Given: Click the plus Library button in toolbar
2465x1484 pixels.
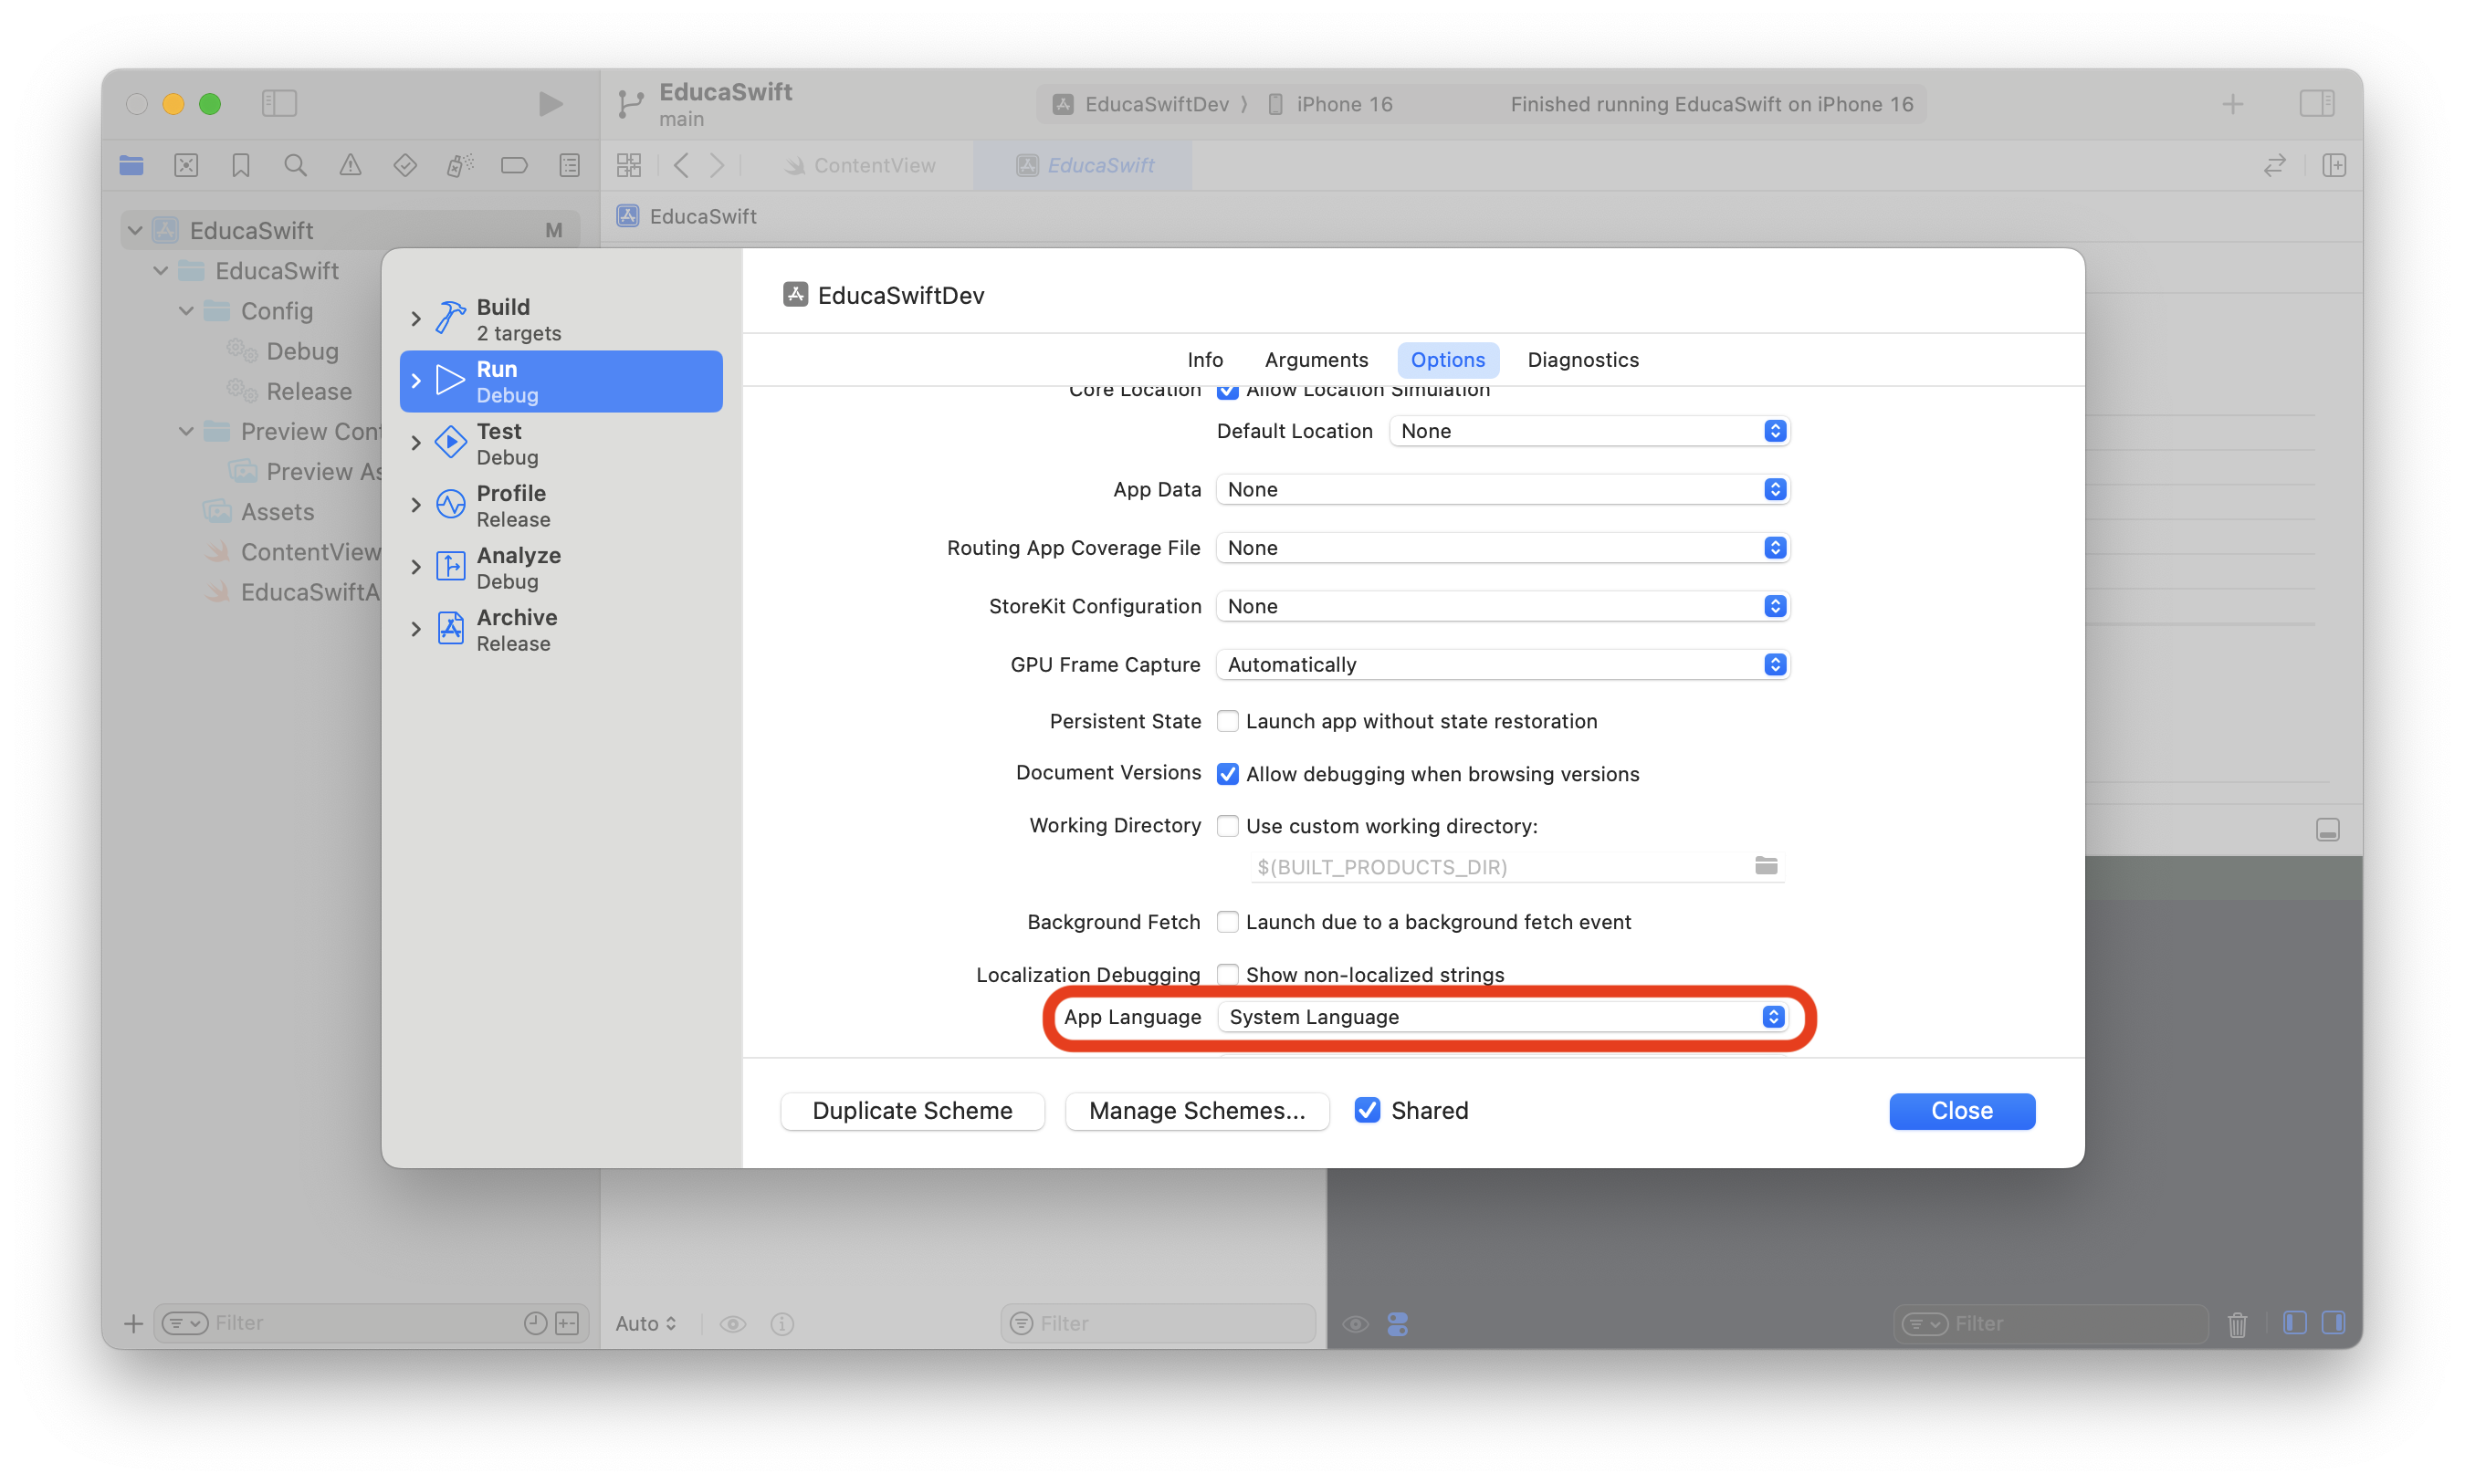Looking at the screenshot, I should [x=2232, y=104].
